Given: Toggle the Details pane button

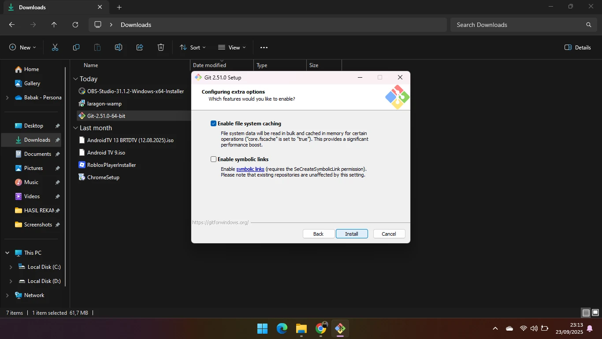Looking at the screenshot, I should pyautogui.click(x=578, y=47).
